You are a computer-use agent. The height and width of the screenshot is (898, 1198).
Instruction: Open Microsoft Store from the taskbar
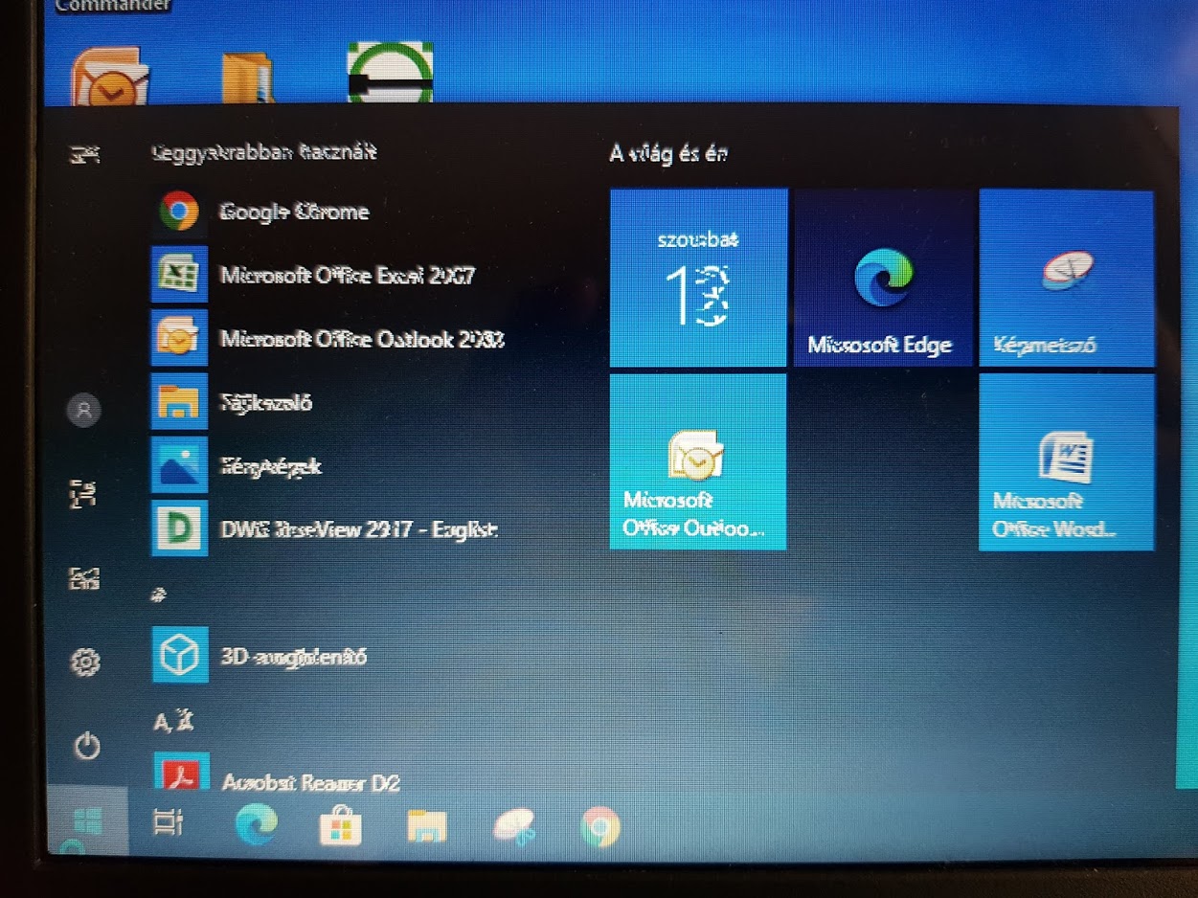[341, 825]
